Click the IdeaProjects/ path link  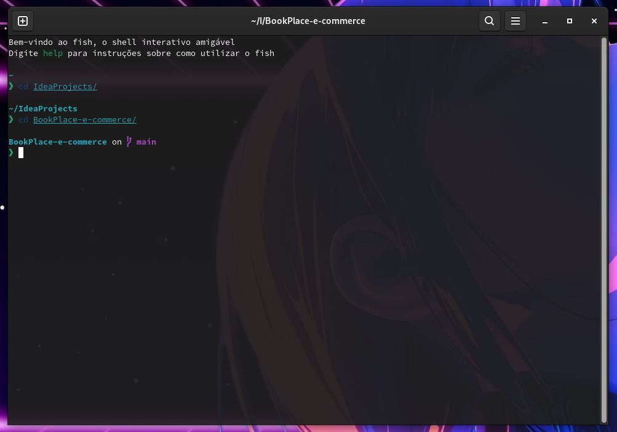65,86
